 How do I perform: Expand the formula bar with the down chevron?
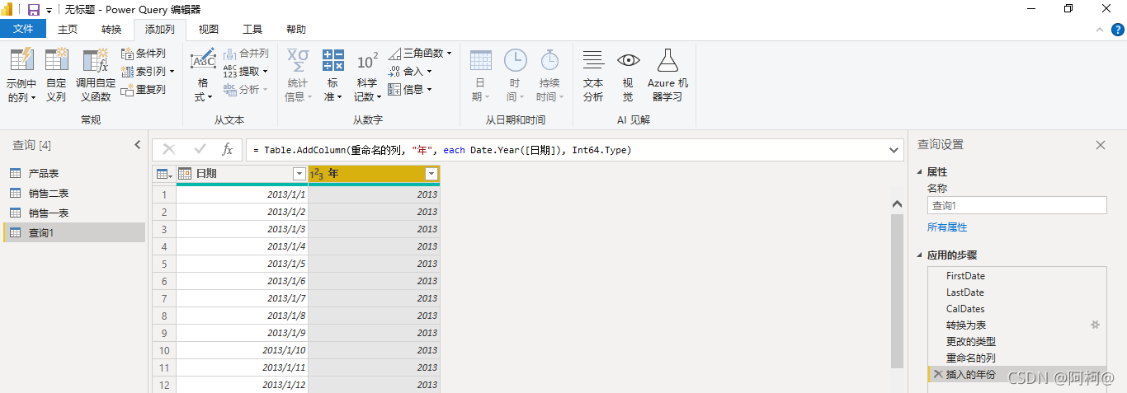click(894, 150)
